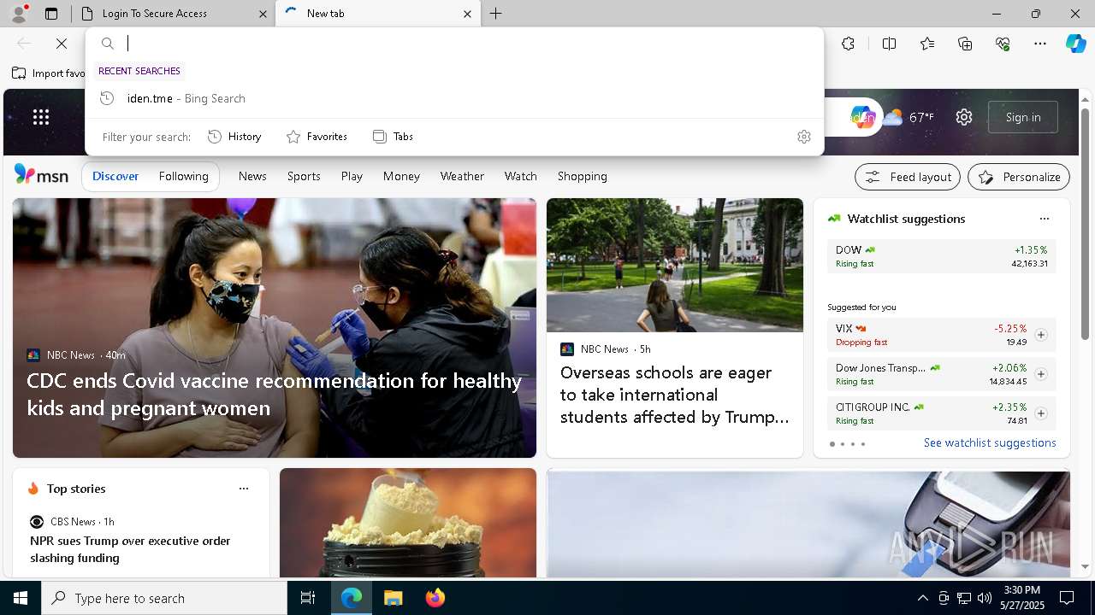
Task: Open the MSN logo home link
Action: pos(41,175)
